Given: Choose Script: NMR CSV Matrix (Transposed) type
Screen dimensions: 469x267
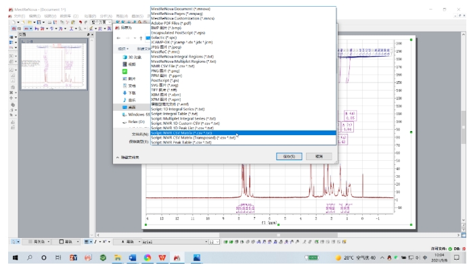Looking at the screenshot, I should pyautogui.click(x=243, y=138).
